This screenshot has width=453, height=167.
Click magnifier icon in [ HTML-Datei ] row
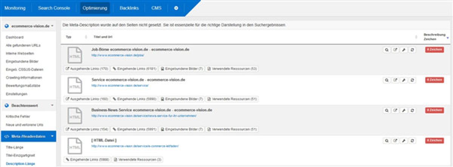387,141
